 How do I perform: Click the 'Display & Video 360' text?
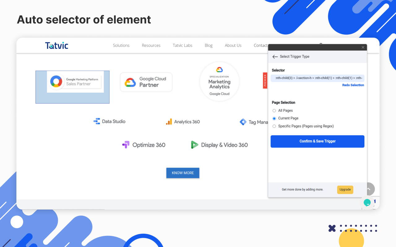pos(224,145)
